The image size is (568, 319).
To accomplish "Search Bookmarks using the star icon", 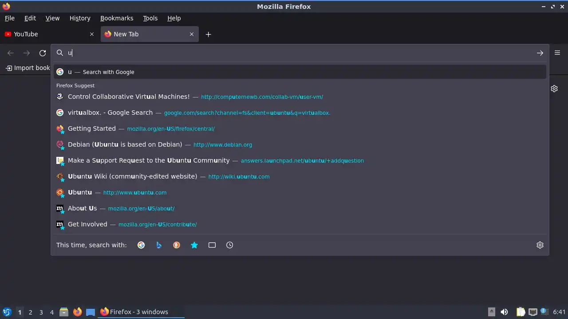I will coord(194,245).
